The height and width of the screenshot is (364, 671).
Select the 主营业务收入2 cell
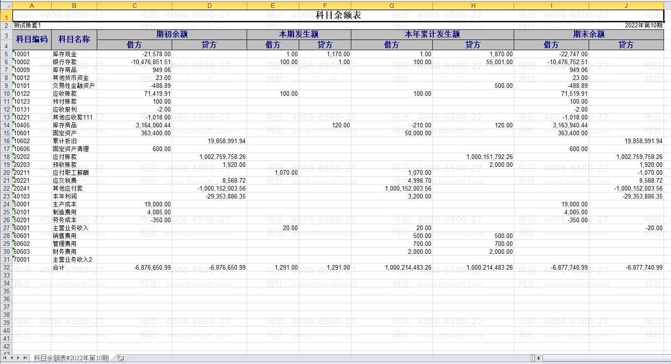[x=74, y=259]
